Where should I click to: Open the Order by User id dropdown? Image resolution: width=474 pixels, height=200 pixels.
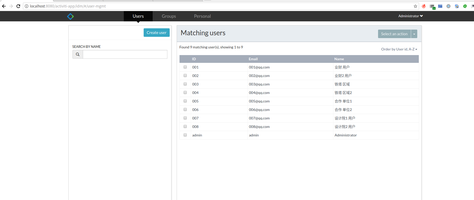[x=399, y=49]
